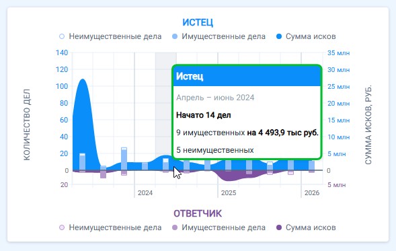Screen dimensions: 396x251
Task: Click the dark purple legend dot under ОТВЕТЧИК
Action: tap(279, 227)
